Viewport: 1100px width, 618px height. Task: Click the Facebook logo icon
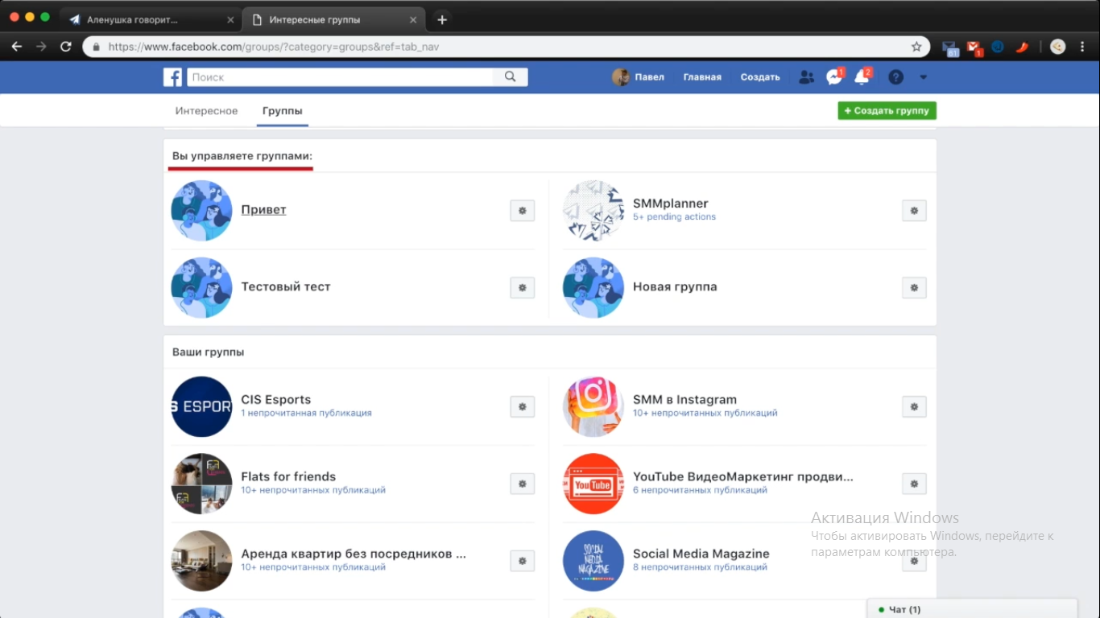pos(172,77)
